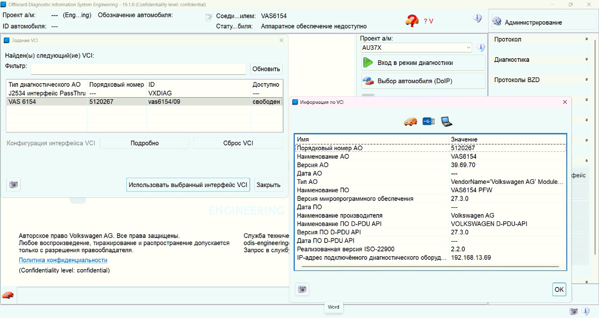This screenshot has height=318, width=599.
Task: Click the laptop icon in VCI info dialog
Action: (446, 122)
